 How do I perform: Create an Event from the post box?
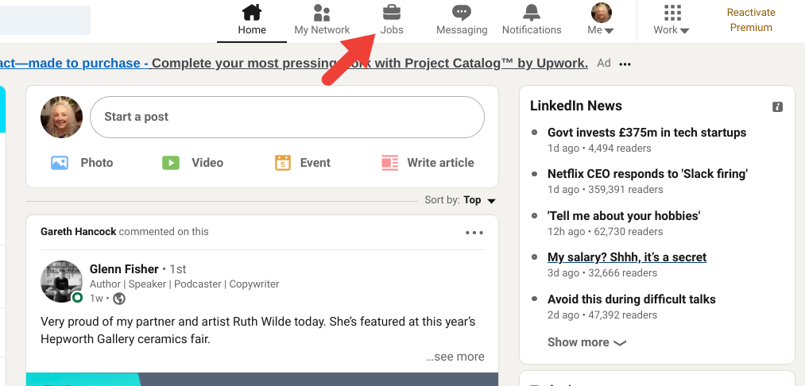(303, 163)
